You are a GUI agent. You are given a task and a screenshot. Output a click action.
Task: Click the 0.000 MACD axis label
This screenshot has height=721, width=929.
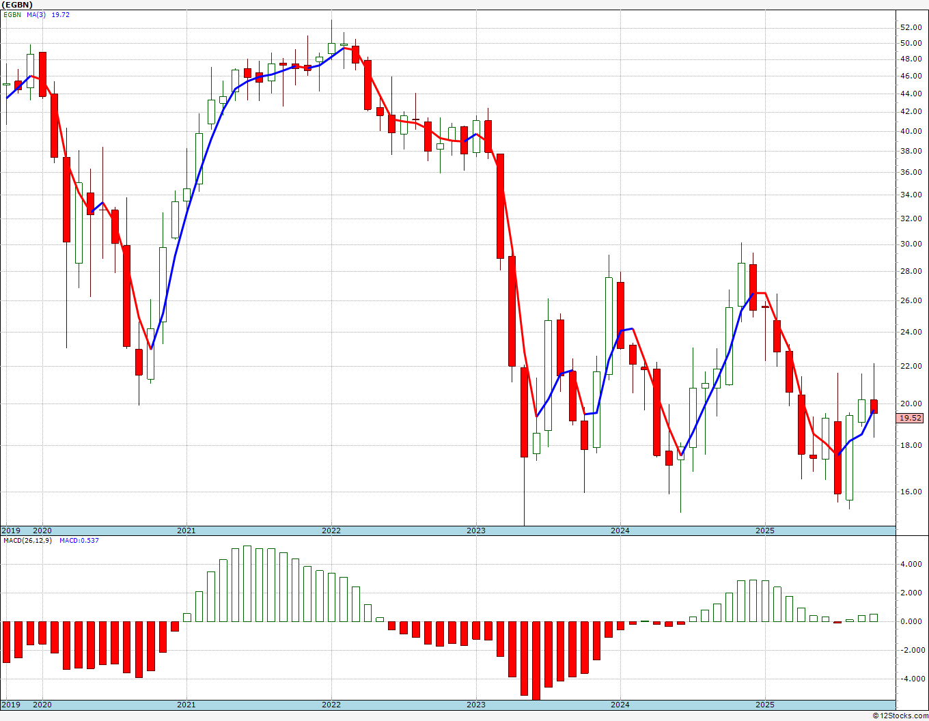pyautogui.click(x=913, y=621)
